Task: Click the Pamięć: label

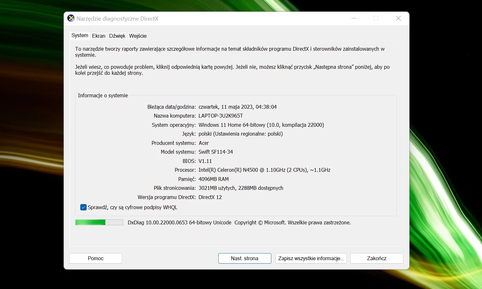Action: [187, 179]
